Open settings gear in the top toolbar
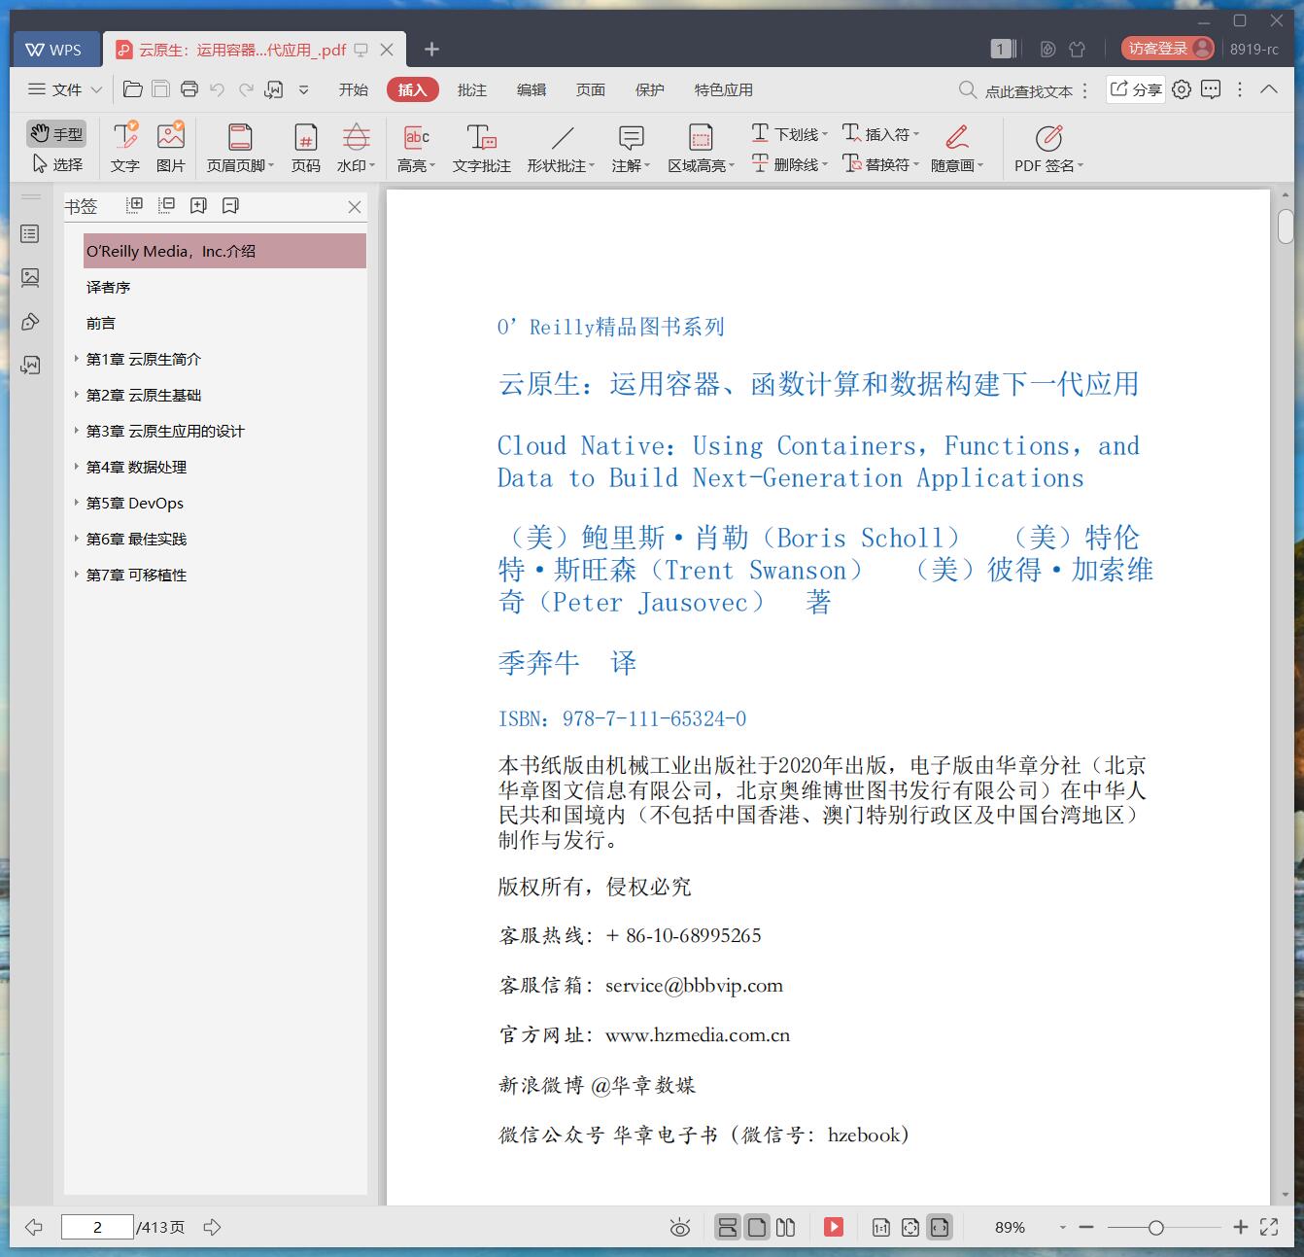The height and width of the screenshot is (1257, 1304). 1182,89
